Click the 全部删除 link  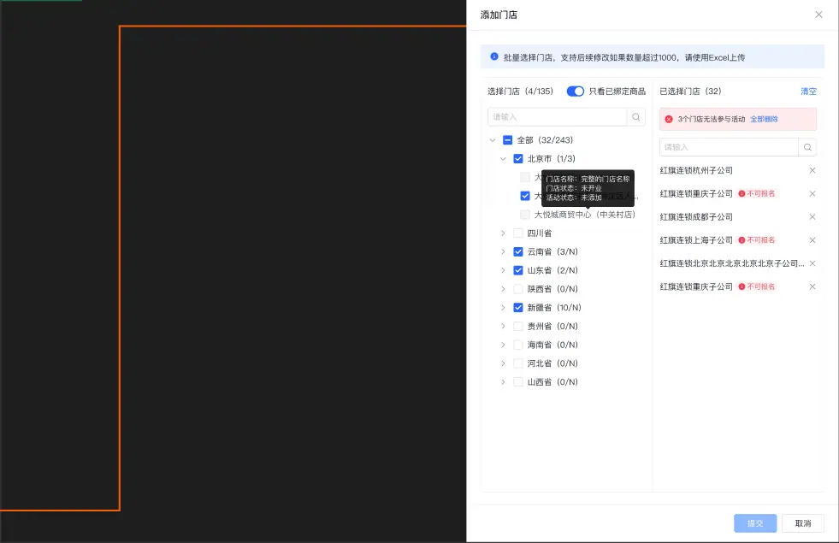(764, 120)
